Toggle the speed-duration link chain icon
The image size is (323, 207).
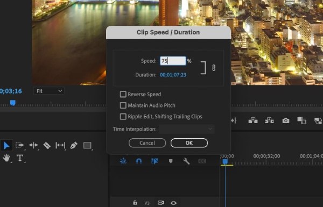click(214, 68)
